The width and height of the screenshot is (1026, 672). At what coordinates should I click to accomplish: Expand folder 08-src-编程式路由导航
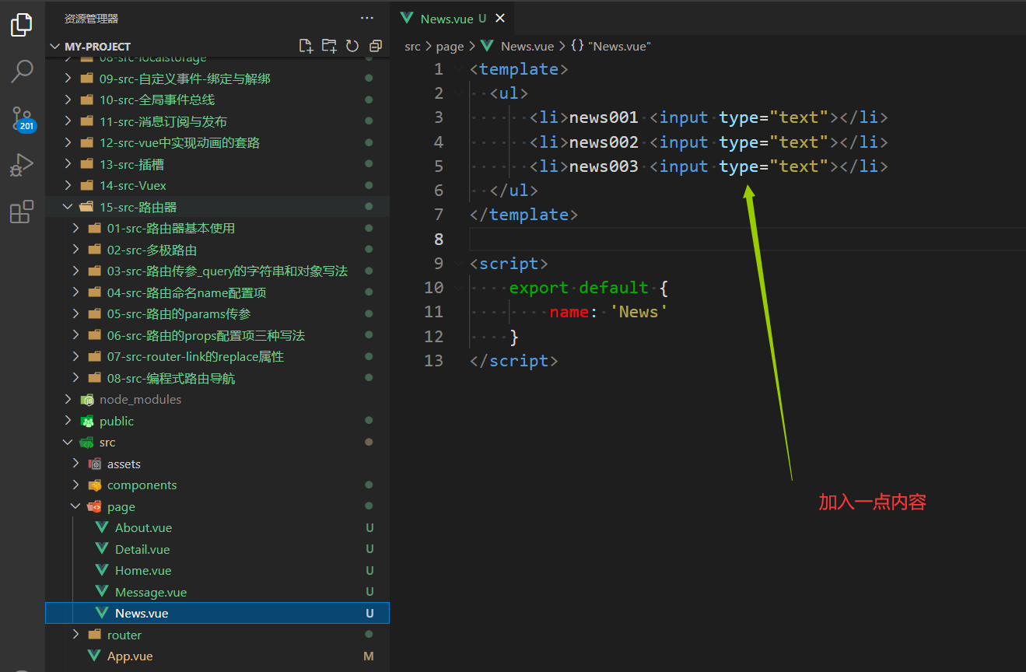click(x=218, y=378)
